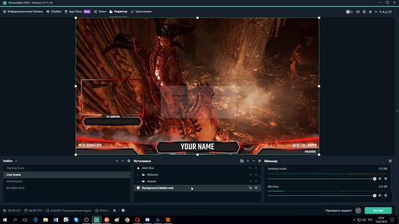Open Mic/Aux source settings gear
Screen dimensions: 399x224
(386, 195)
